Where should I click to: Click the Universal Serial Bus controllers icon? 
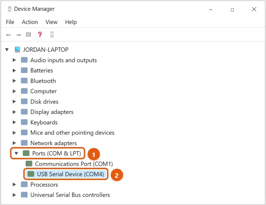click(x=24, y=195)
